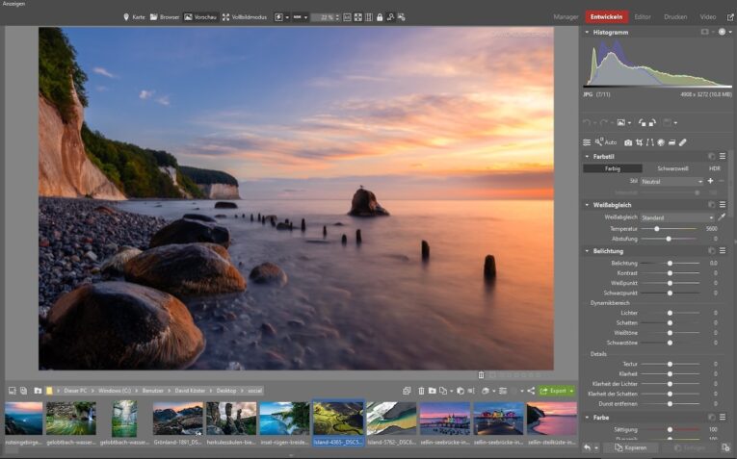
Task: Click the camera icon in the develop toolbar
Action: [628, 142]
